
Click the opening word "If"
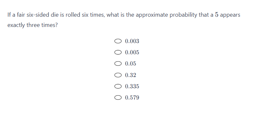[9, 15]
